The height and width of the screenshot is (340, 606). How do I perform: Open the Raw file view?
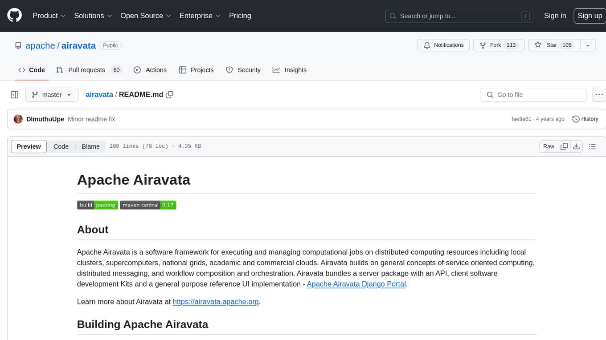click(549, 146)
